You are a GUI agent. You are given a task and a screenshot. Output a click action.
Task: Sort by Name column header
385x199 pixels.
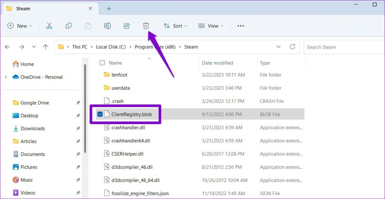coord(115,63)
